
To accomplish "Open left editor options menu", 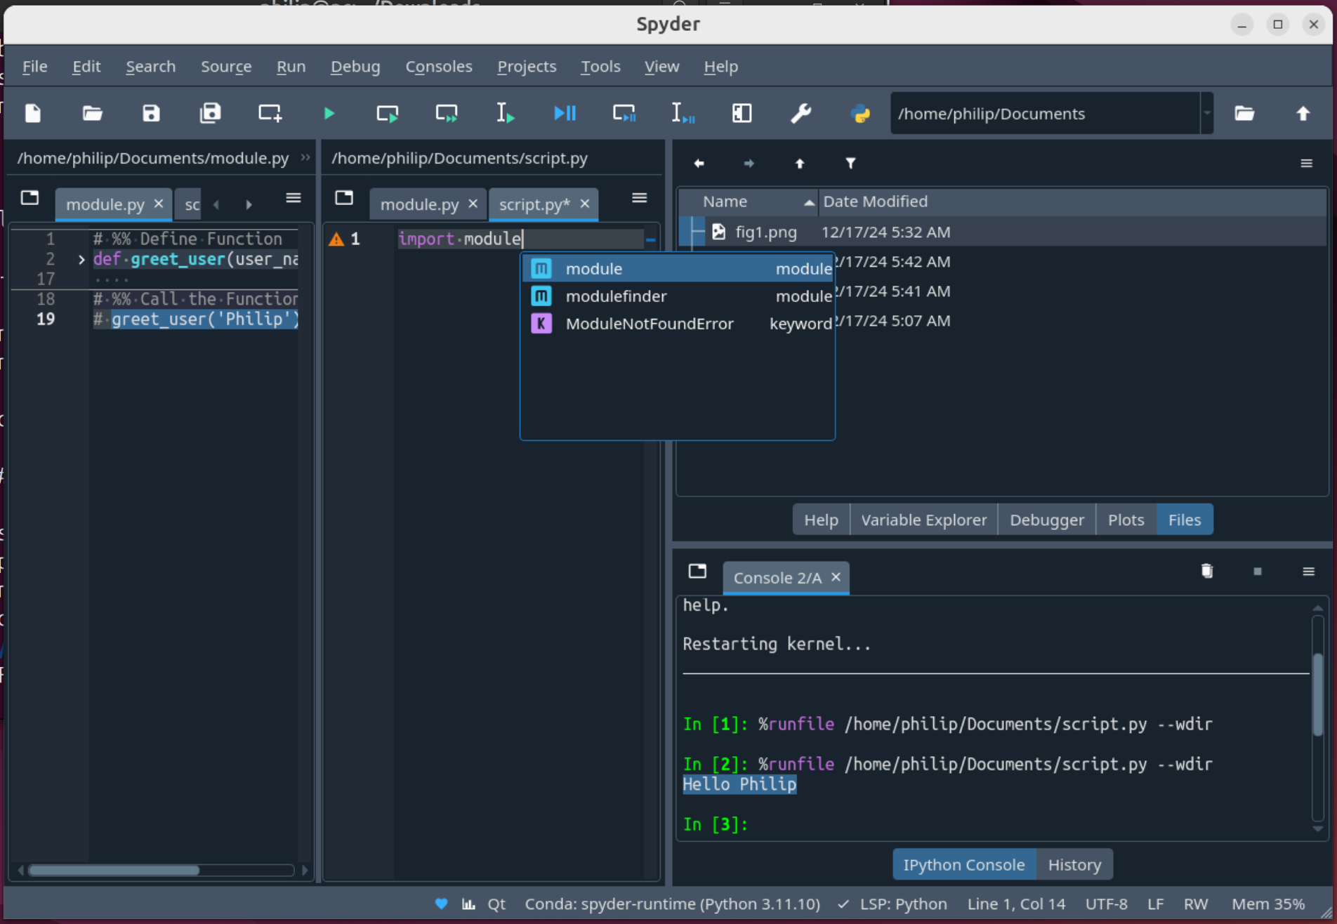I will (x=294, y=198).
